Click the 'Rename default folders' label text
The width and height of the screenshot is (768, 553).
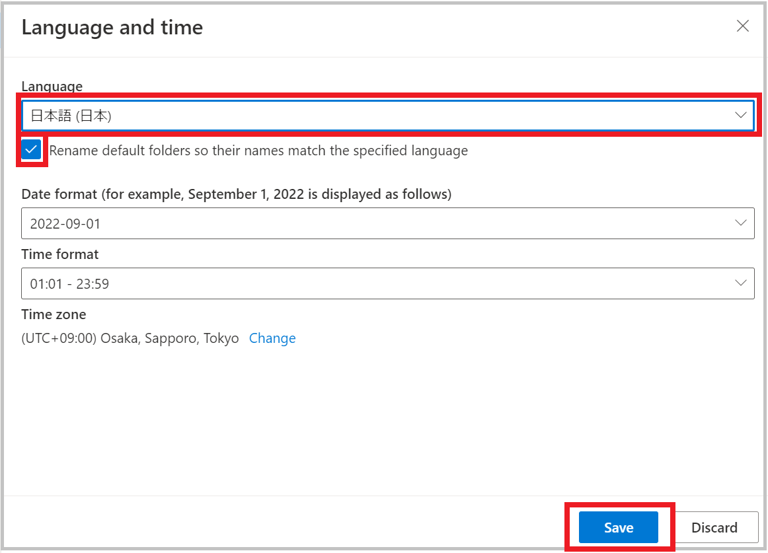[x=258, y=151]
